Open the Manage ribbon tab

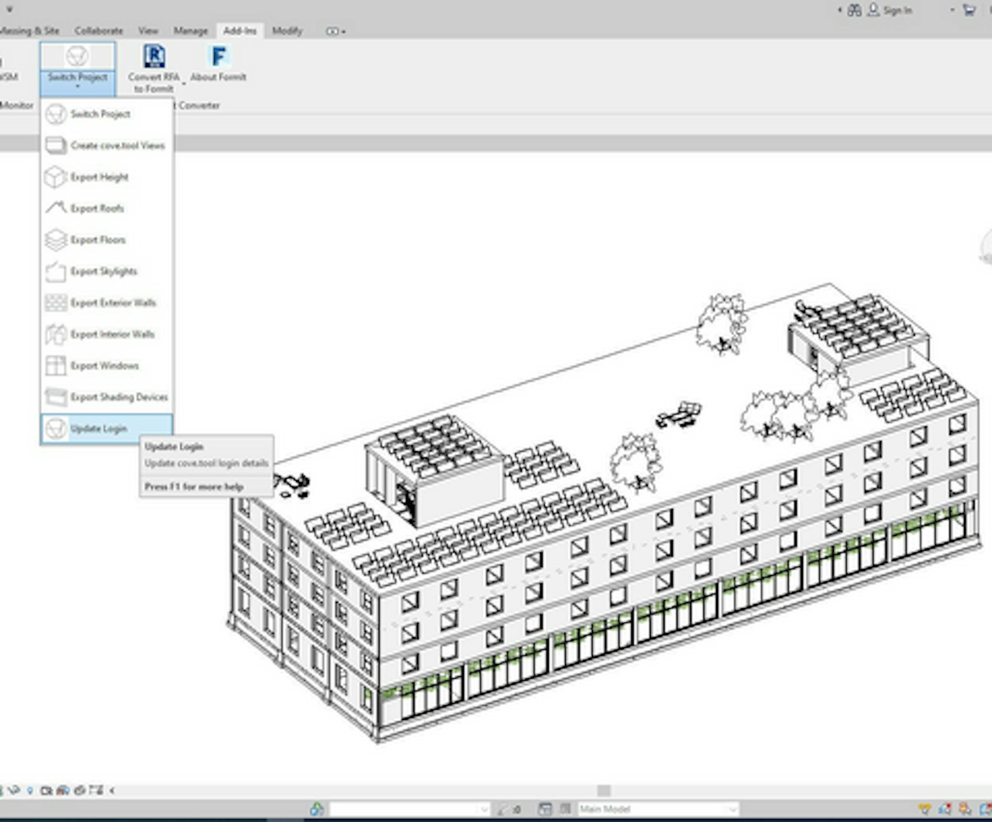(x=190, y=31)
